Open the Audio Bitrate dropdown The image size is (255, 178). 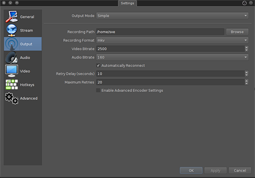click(x=173, y=57)
